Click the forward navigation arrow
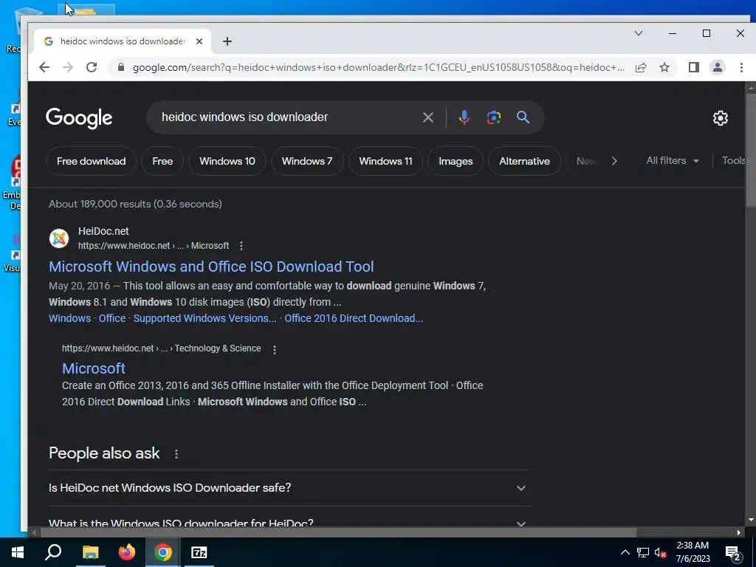 (x=68, y=67)
